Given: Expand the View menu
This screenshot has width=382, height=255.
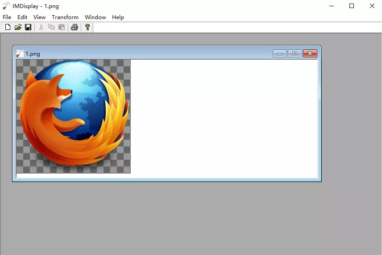Looking at the screenshot, I should (39, 17).
